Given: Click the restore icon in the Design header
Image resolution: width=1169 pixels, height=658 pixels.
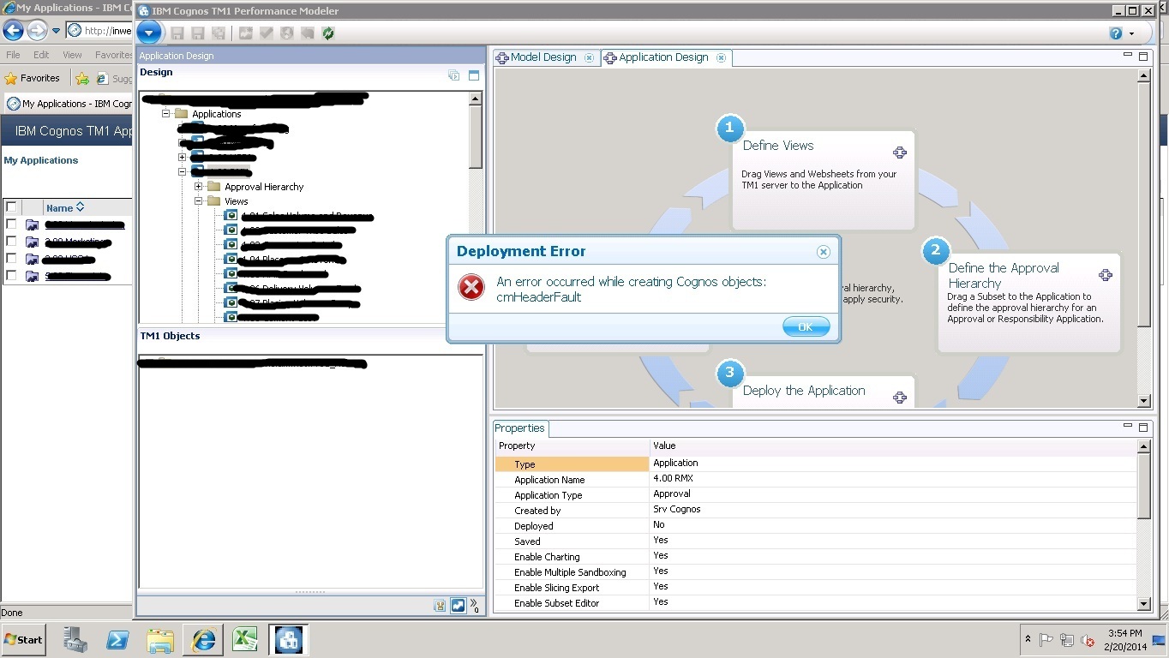Looking at the screenshot, I should [454, 75].
